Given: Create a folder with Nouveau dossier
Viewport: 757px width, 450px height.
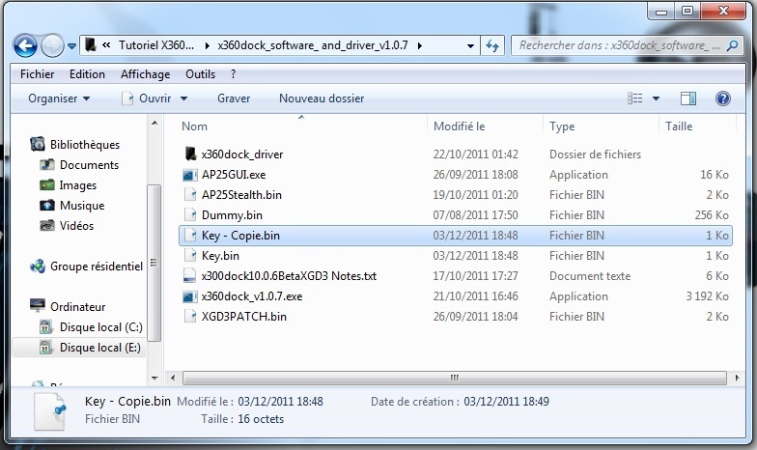Looking at the screenshot, I should click(x=322, y=98).
